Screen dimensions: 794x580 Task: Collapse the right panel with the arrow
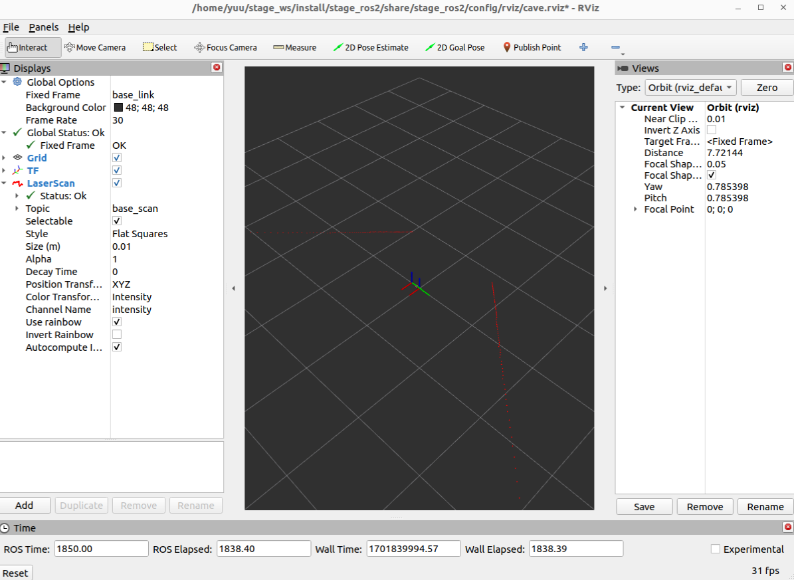605,288
